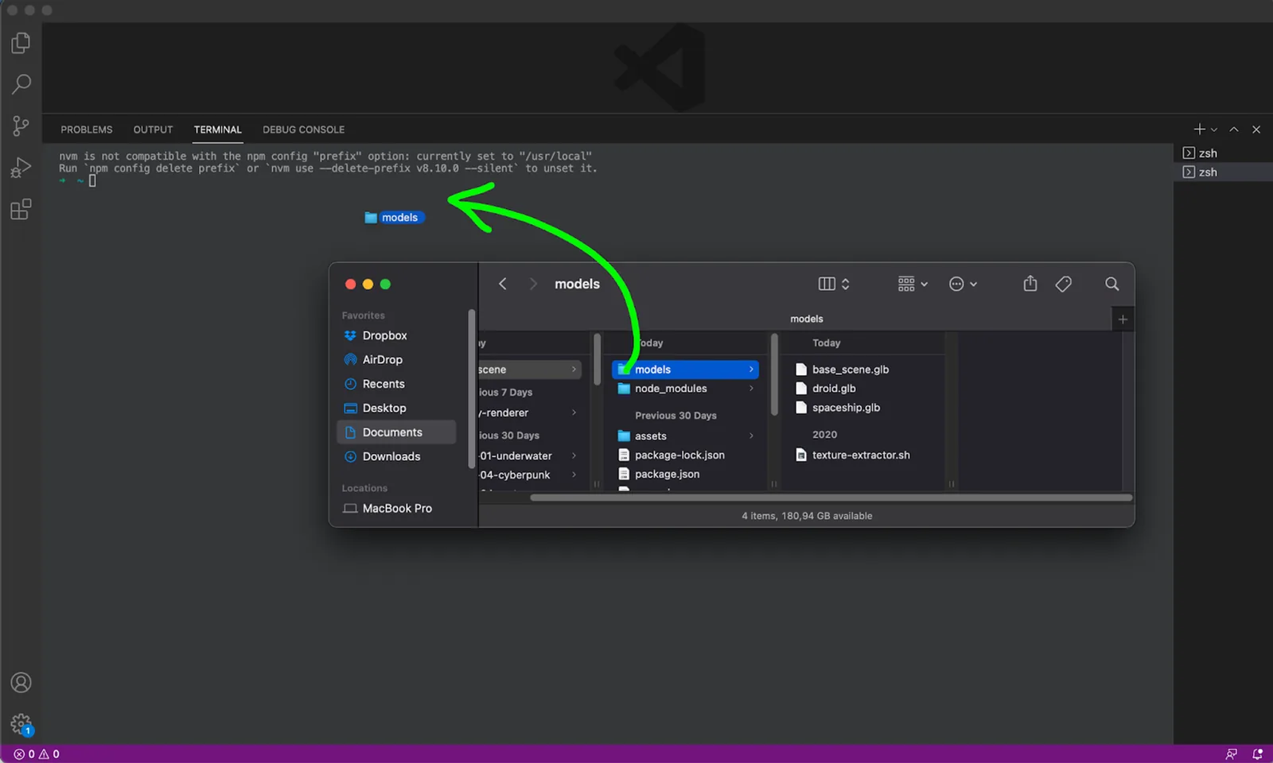Screen dimensions: 1273x763
Task: Switch to the Output tab
Action: click(153, 130)
